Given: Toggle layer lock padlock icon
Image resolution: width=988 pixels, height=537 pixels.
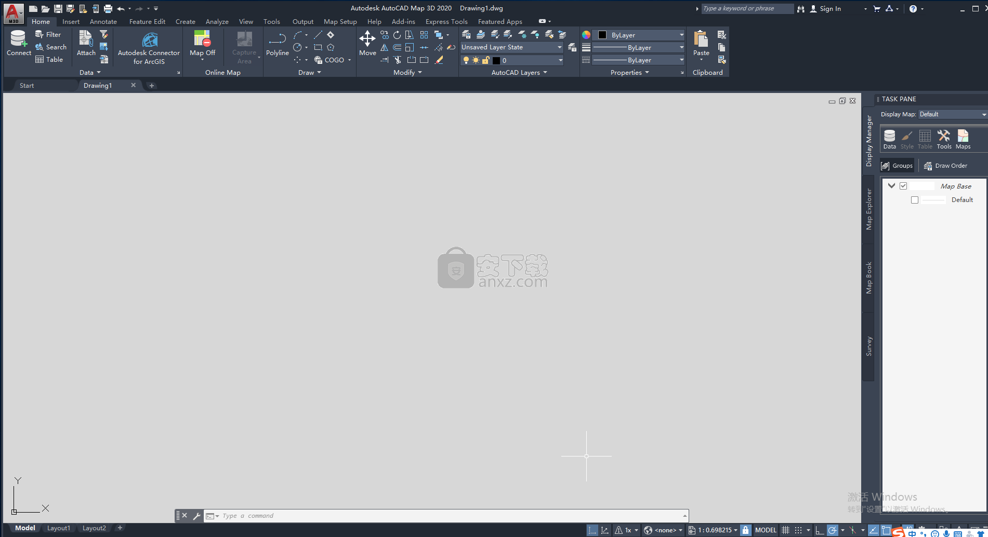Looking at the screenshot, I should click(485, 60).
